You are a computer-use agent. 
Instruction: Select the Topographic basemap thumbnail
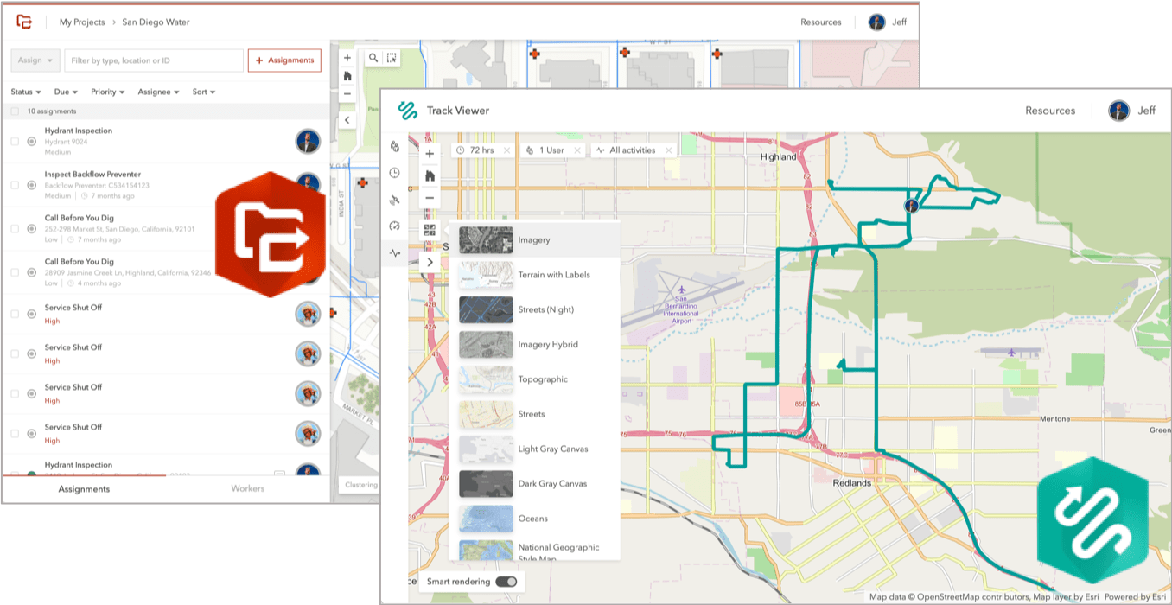point(487,379)
